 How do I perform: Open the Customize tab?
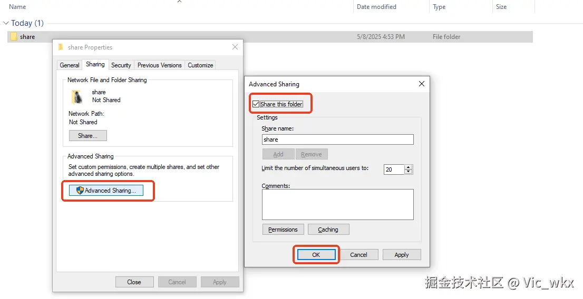pos(200,65)
